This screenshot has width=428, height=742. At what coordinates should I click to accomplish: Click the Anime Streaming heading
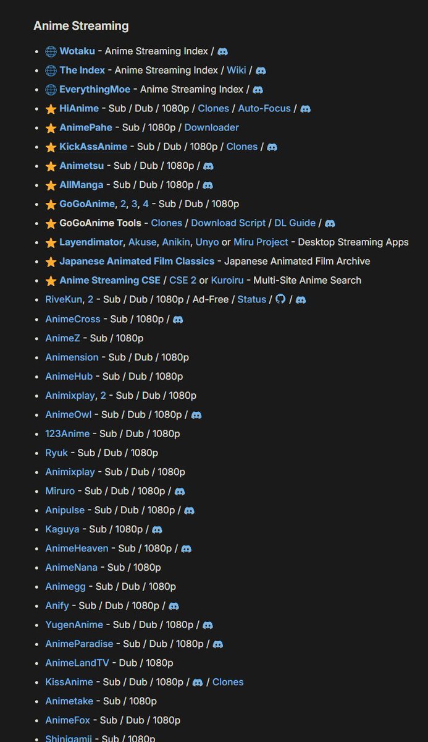(x=81, y=26)
